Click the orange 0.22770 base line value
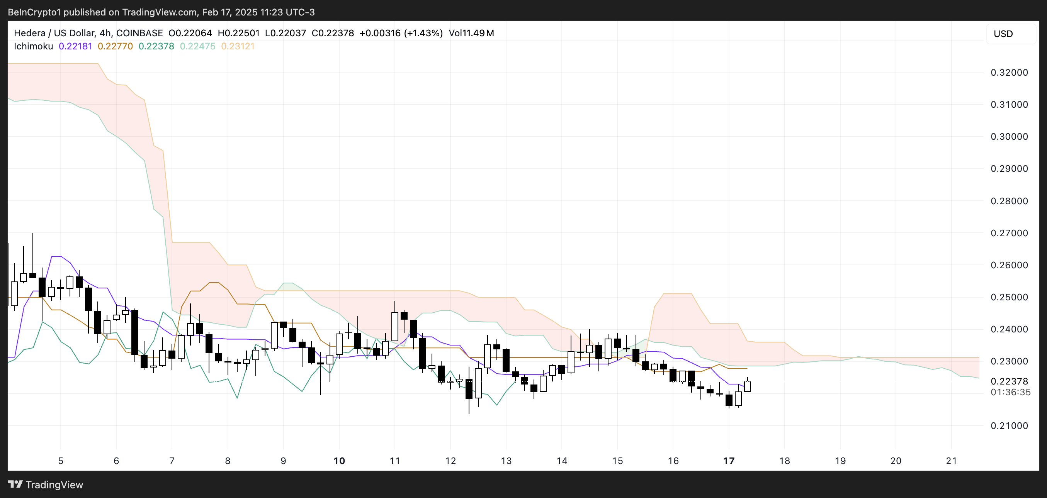Image resolution: width=1047 pixels, height=498 pixels. click(115, 46)
